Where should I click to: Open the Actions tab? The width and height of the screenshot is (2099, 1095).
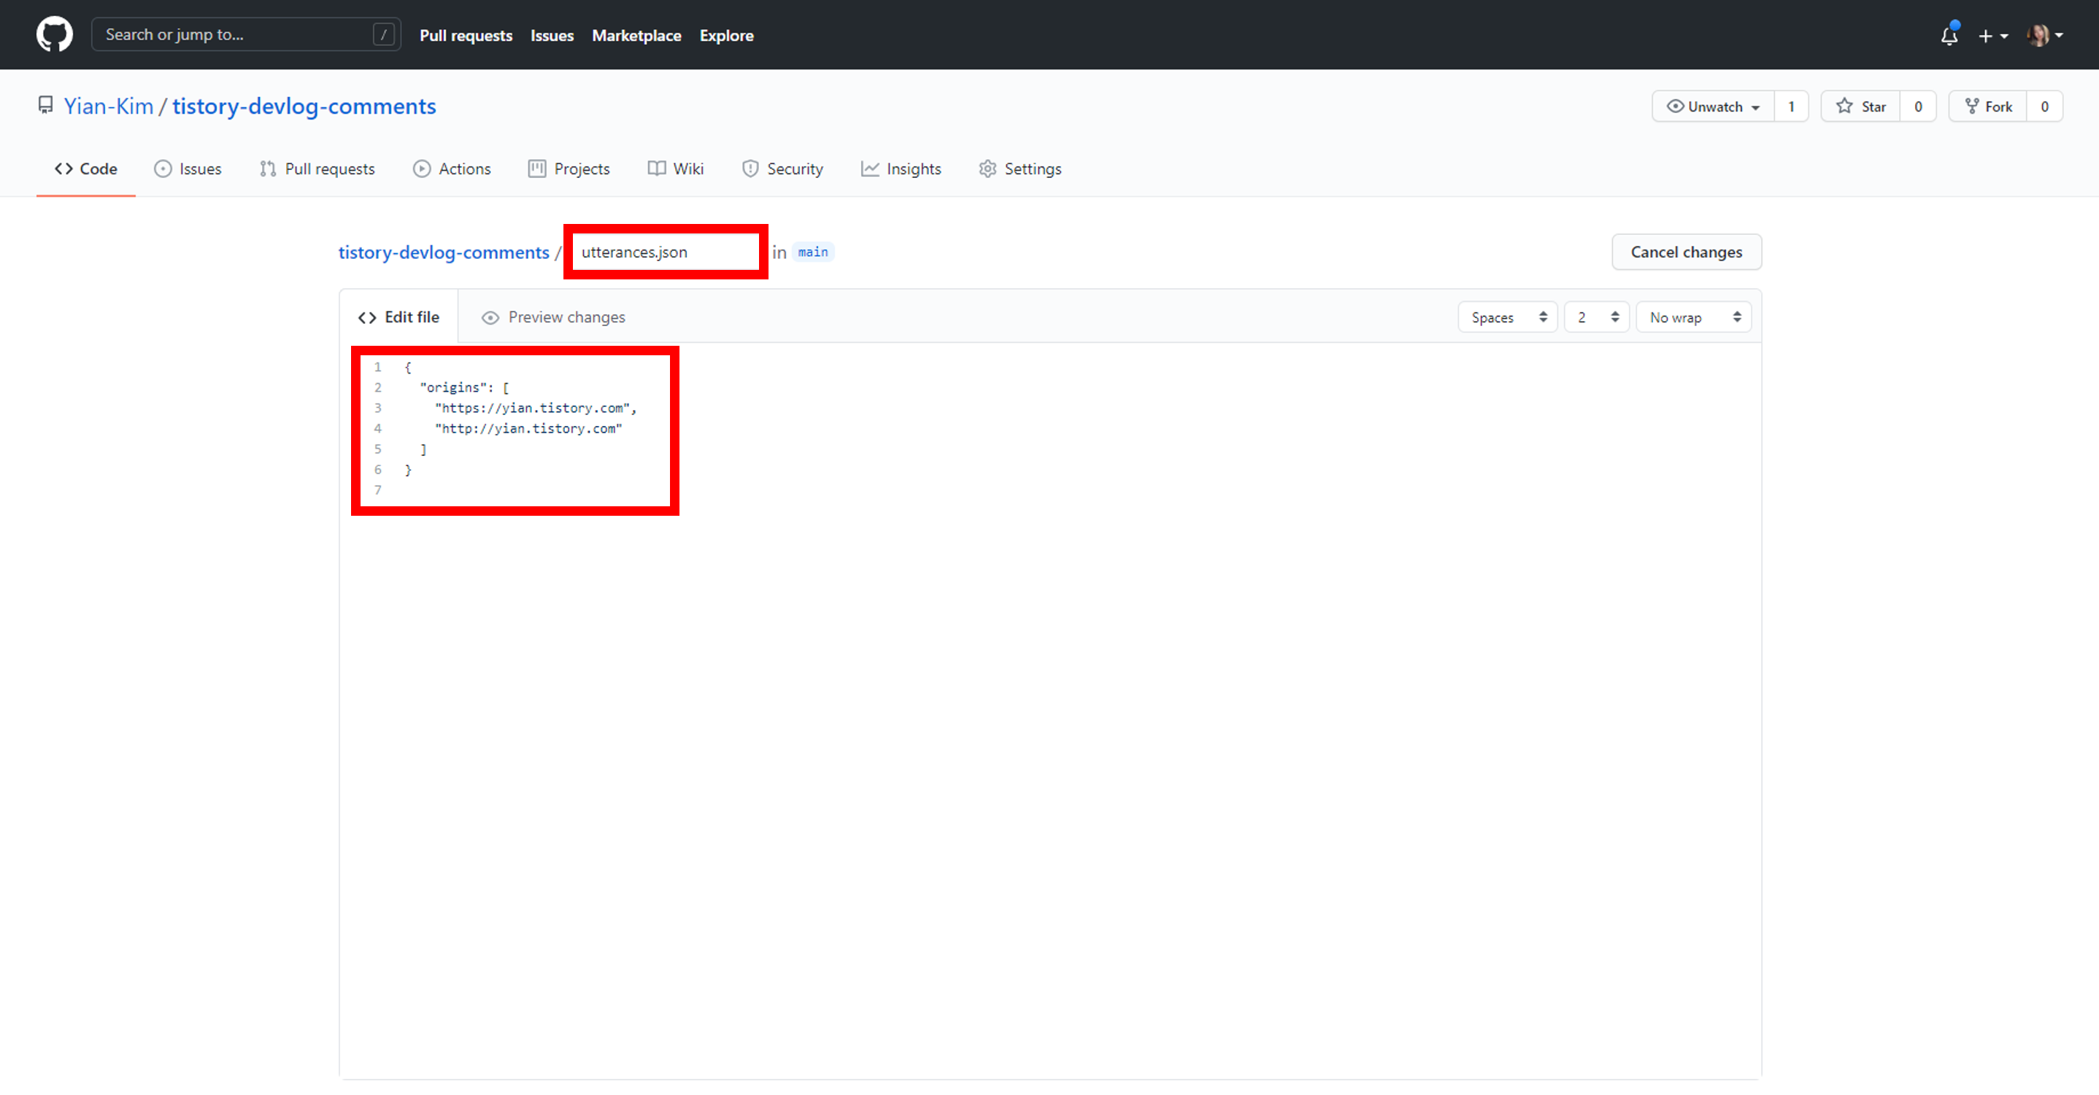coord(452,169)
